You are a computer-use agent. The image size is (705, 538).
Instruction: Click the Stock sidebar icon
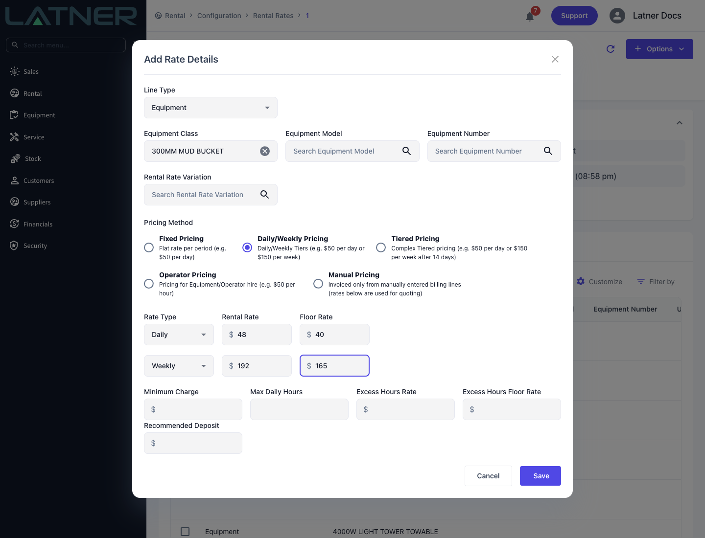click(15, 158)
